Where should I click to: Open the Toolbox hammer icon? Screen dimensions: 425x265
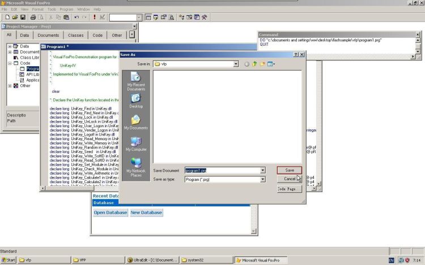point(205,18)
